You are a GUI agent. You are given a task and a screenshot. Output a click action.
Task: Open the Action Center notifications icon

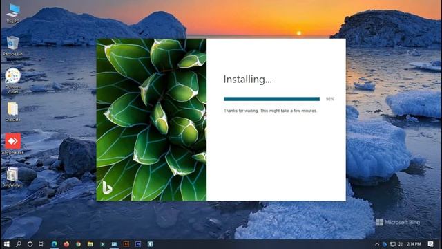pyautogui.click(x=431, y=244)
